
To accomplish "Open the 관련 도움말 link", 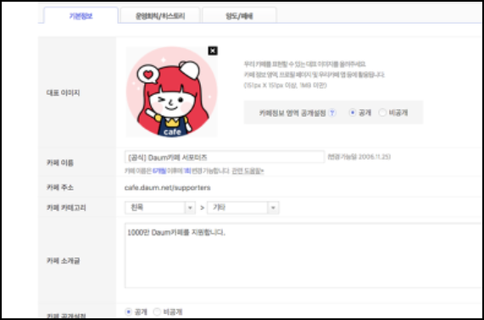I will click(x=248, y=171).
